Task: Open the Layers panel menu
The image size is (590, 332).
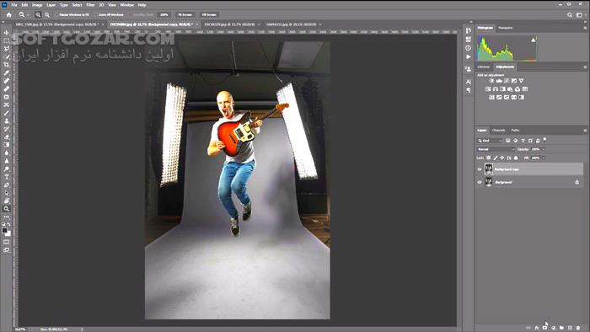Action: (585, 130)
